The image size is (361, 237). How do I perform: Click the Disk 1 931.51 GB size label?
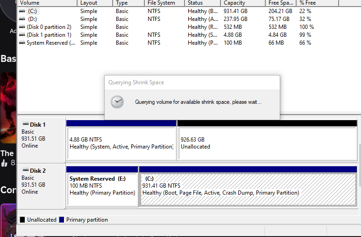click(33, 139)
